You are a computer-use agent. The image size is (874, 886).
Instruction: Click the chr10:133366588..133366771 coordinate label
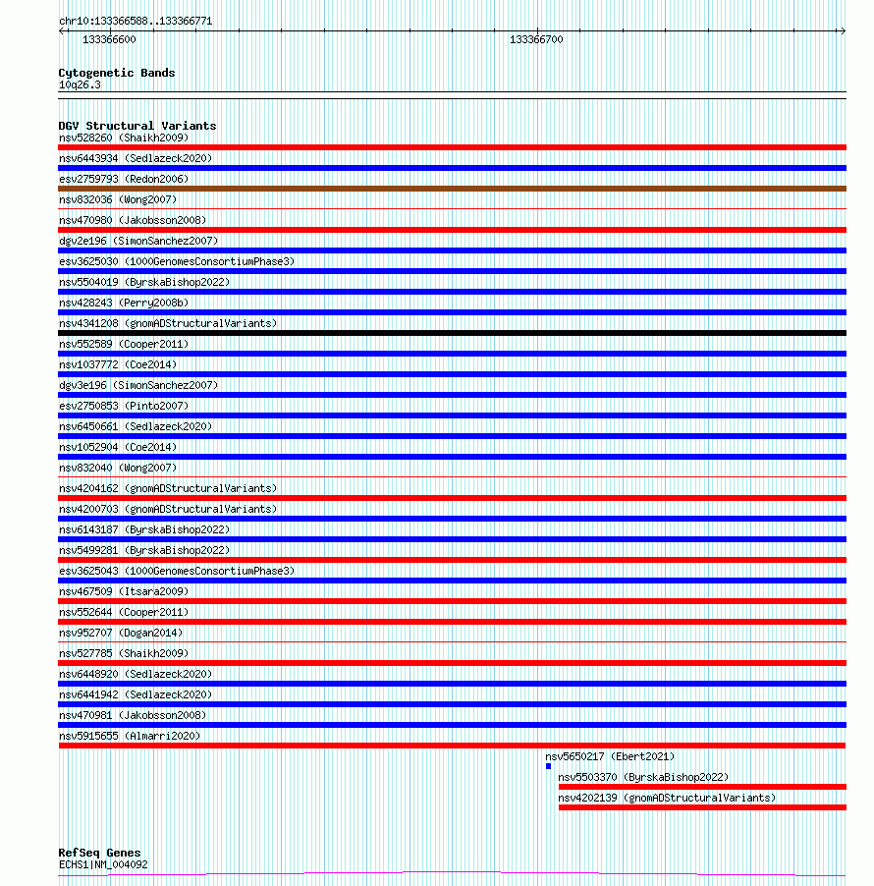coord(136,21)
